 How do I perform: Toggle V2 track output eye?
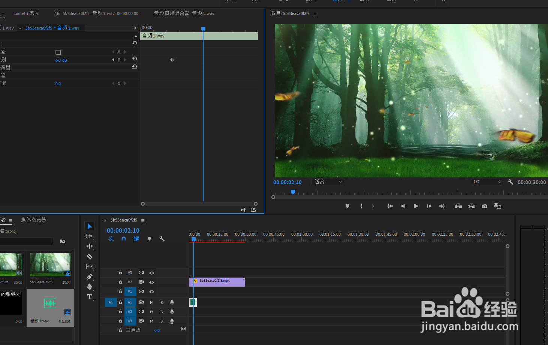coord(152,282)
